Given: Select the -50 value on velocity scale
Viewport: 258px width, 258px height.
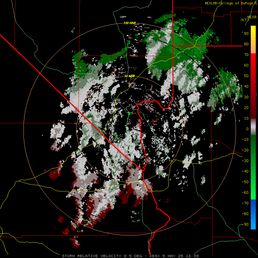Looking at the screenshot, I should tap(245, 182).
